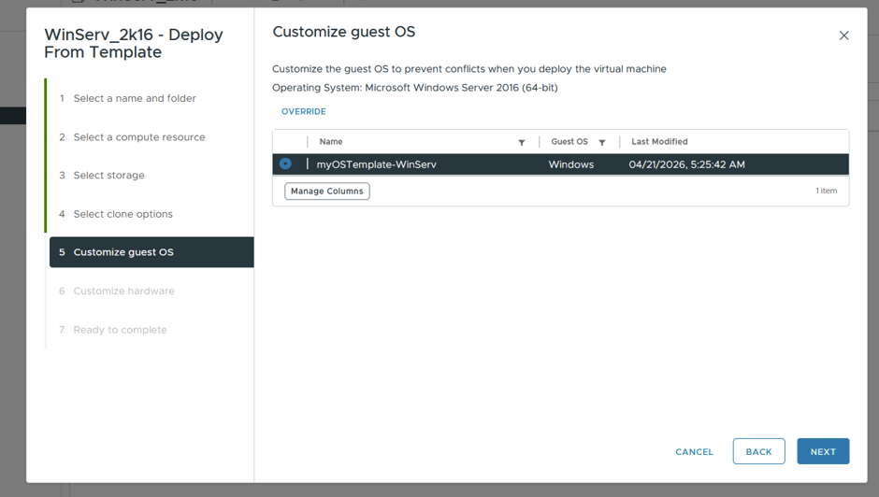Return to step 4 Select clone options
Screen dimensions: 879x497
point(122,214)
